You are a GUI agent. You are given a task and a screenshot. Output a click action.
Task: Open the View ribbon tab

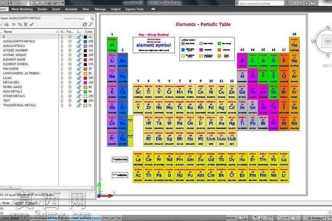(x=86, y=9)
